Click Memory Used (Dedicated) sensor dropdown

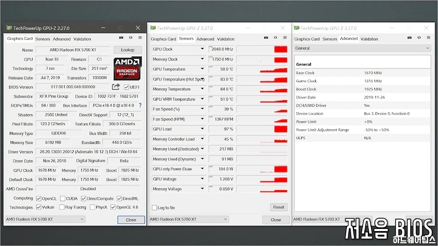pos(202,149)
